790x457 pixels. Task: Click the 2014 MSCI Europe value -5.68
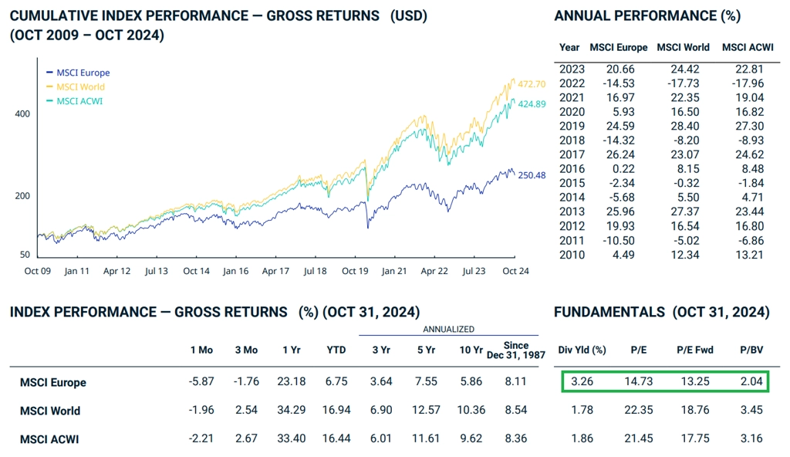click(621, 198)
